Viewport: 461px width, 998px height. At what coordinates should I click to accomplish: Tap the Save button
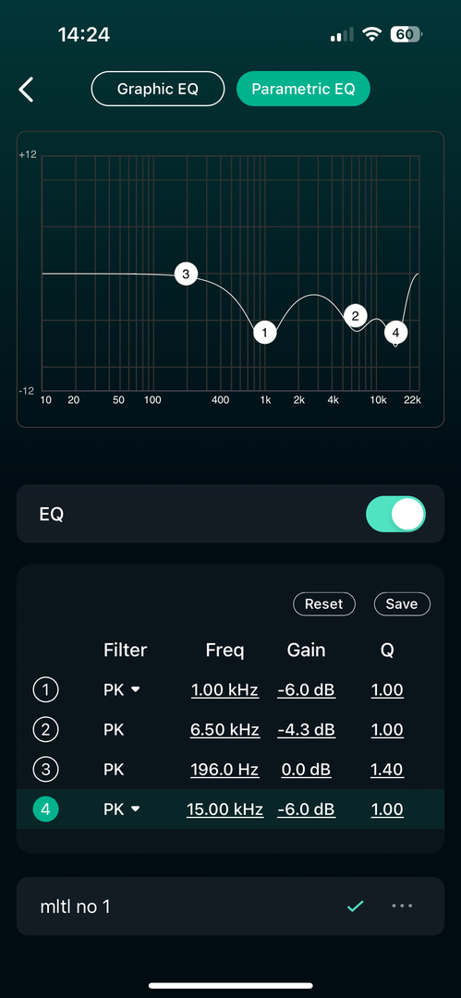coord(402,604)
